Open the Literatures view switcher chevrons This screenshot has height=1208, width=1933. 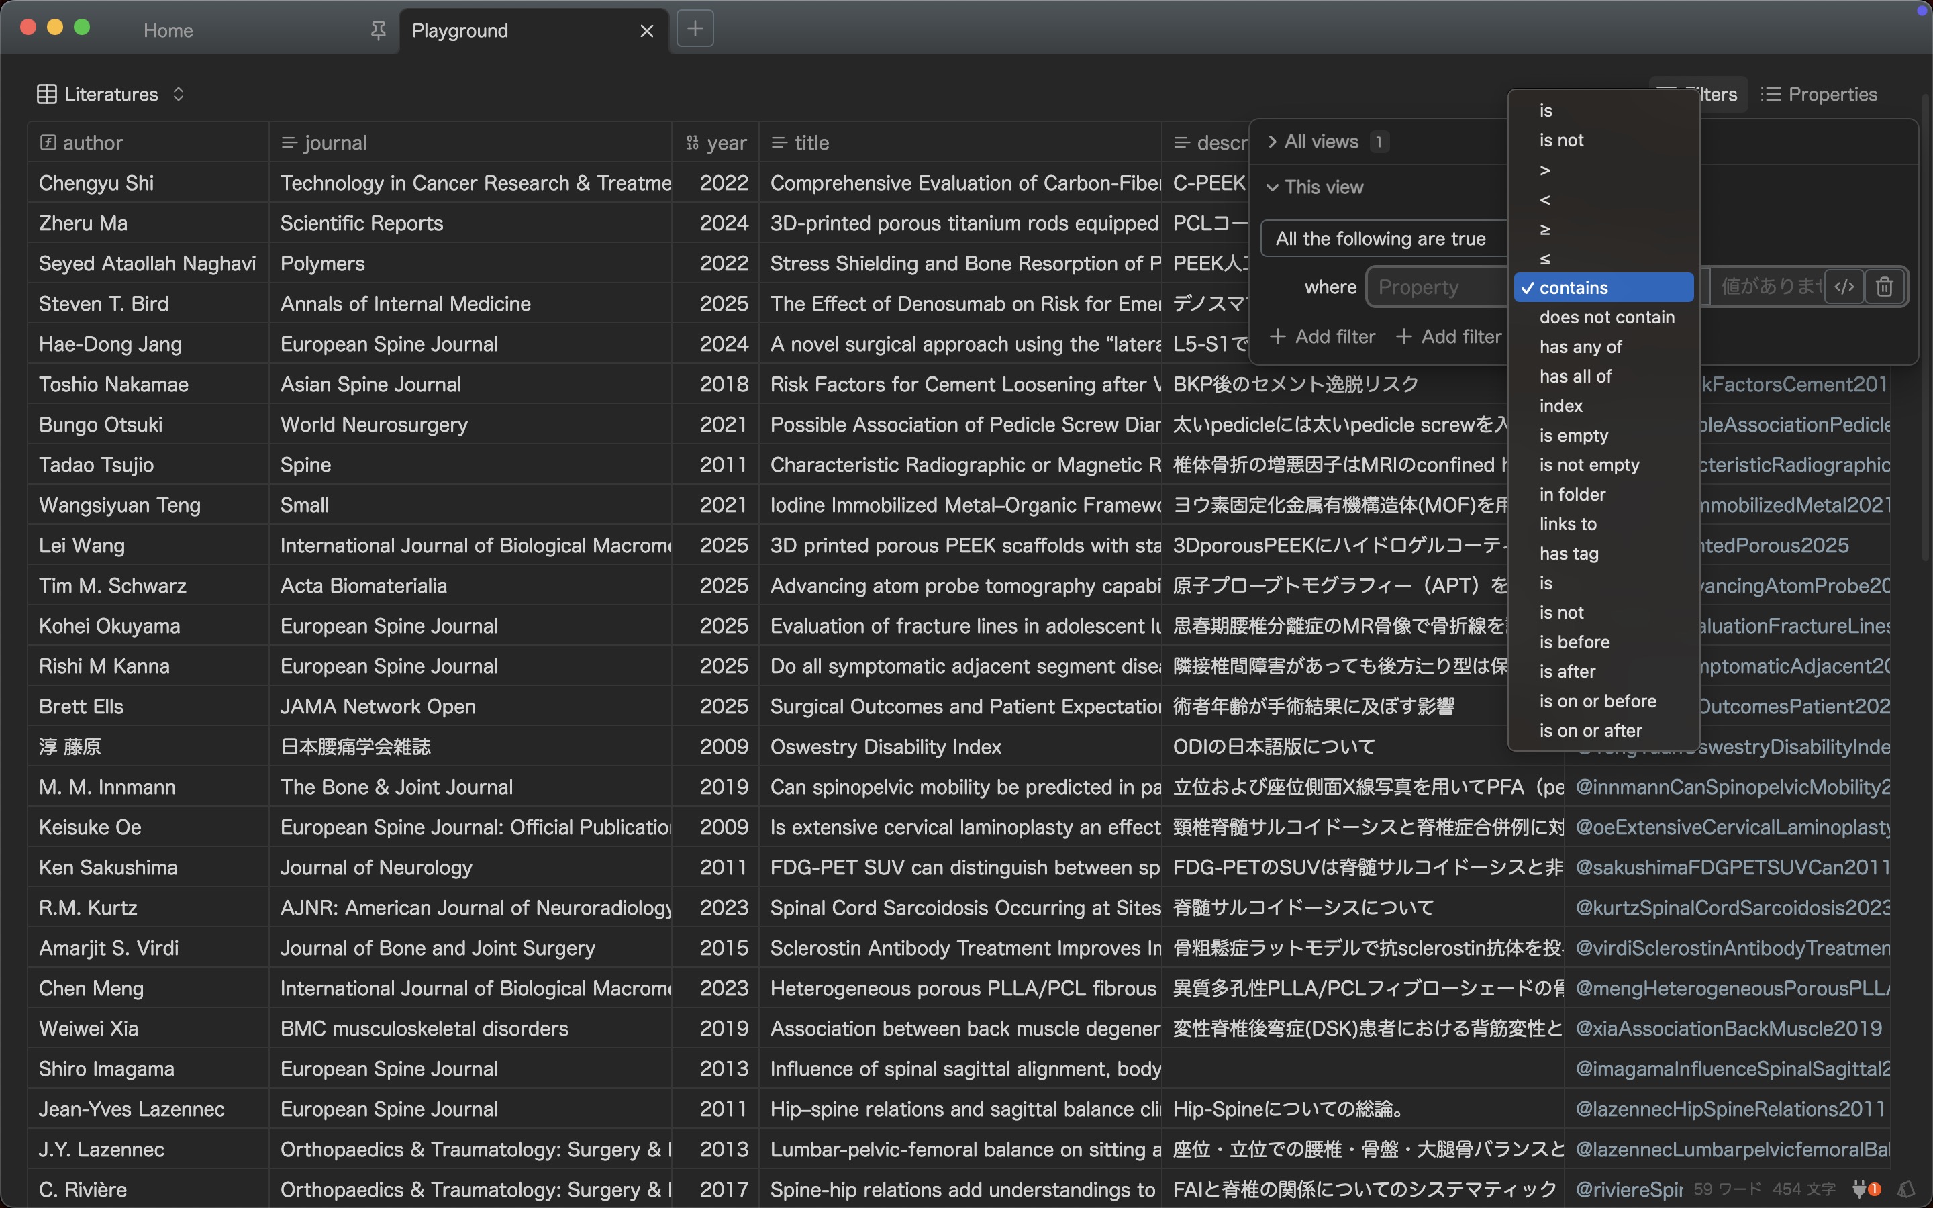178,94
